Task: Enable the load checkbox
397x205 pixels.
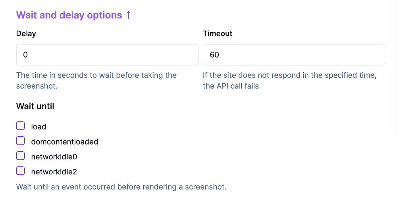Action: [x=20, y=126]
